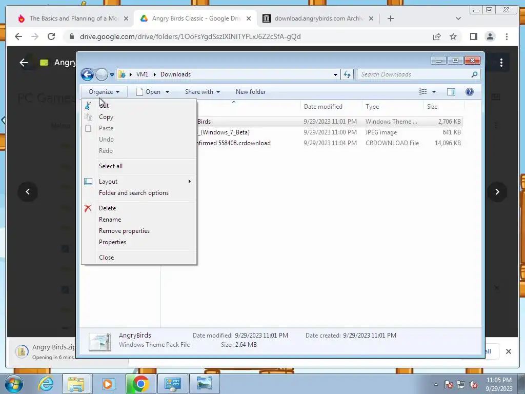Choose Delete from the Organize menu
The height and width of the screenshot is (394, 525).
139,208
